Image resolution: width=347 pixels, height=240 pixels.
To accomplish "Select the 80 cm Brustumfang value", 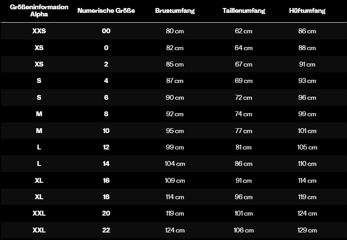I will [175, 31].
